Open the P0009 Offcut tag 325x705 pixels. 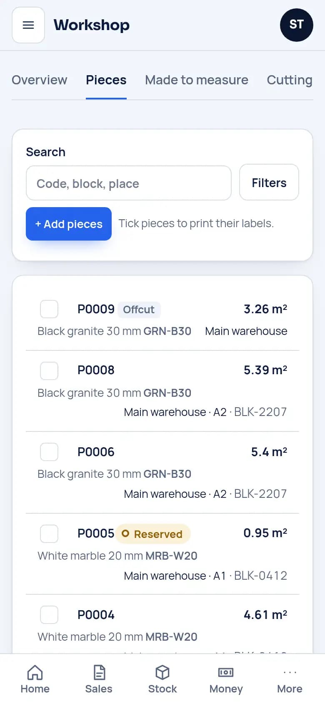pos(139,309)
